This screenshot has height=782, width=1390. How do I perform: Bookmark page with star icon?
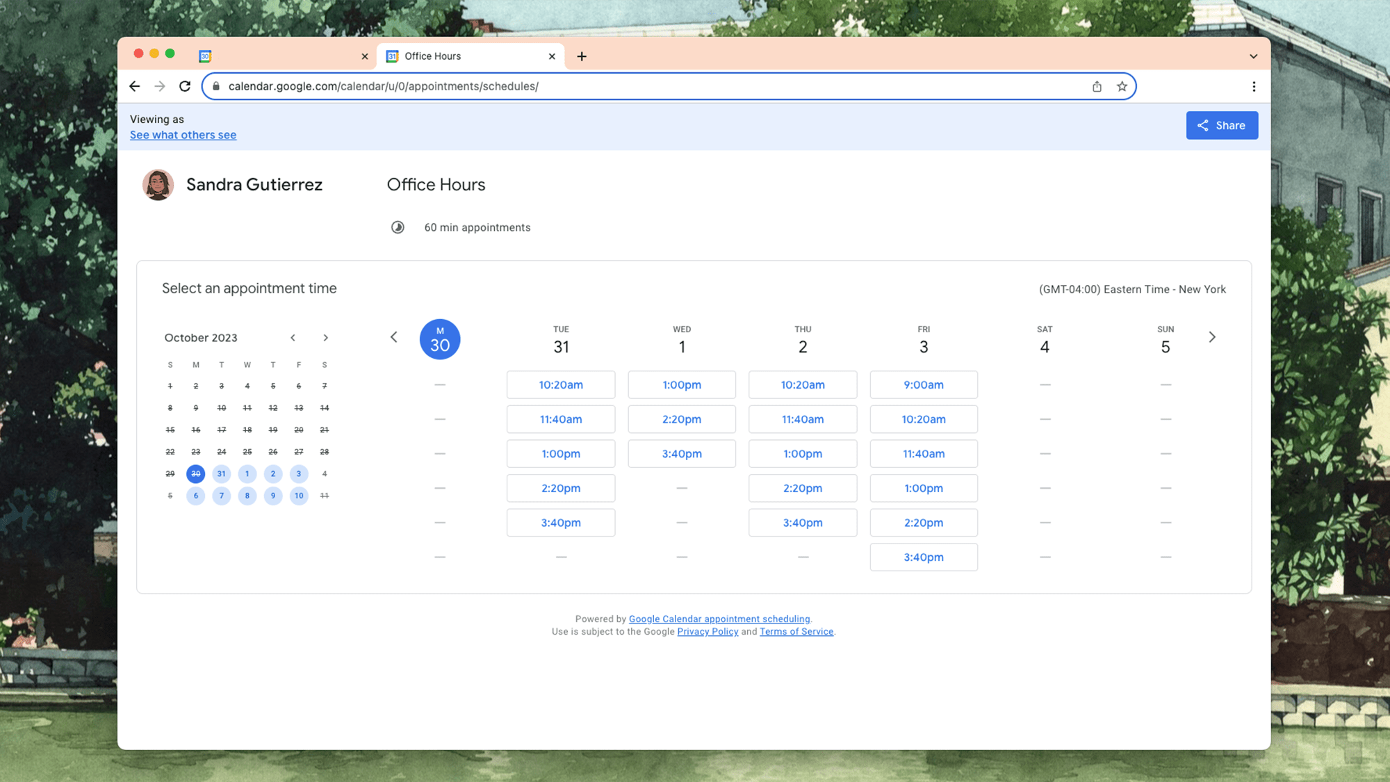point(1122,86)
